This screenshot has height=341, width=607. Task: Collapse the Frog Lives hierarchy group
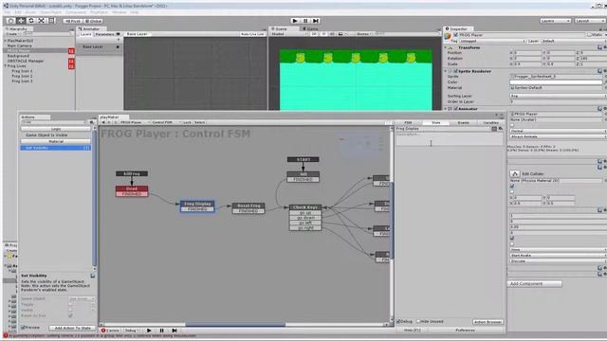coord(6,66)
